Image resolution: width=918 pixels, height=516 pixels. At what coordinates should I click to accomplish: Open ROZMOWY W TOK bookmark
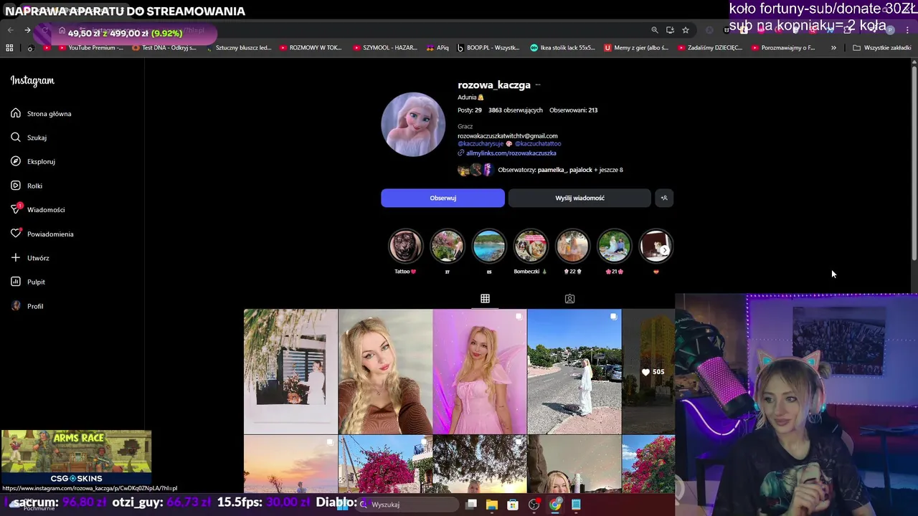[x=311, y=48]
